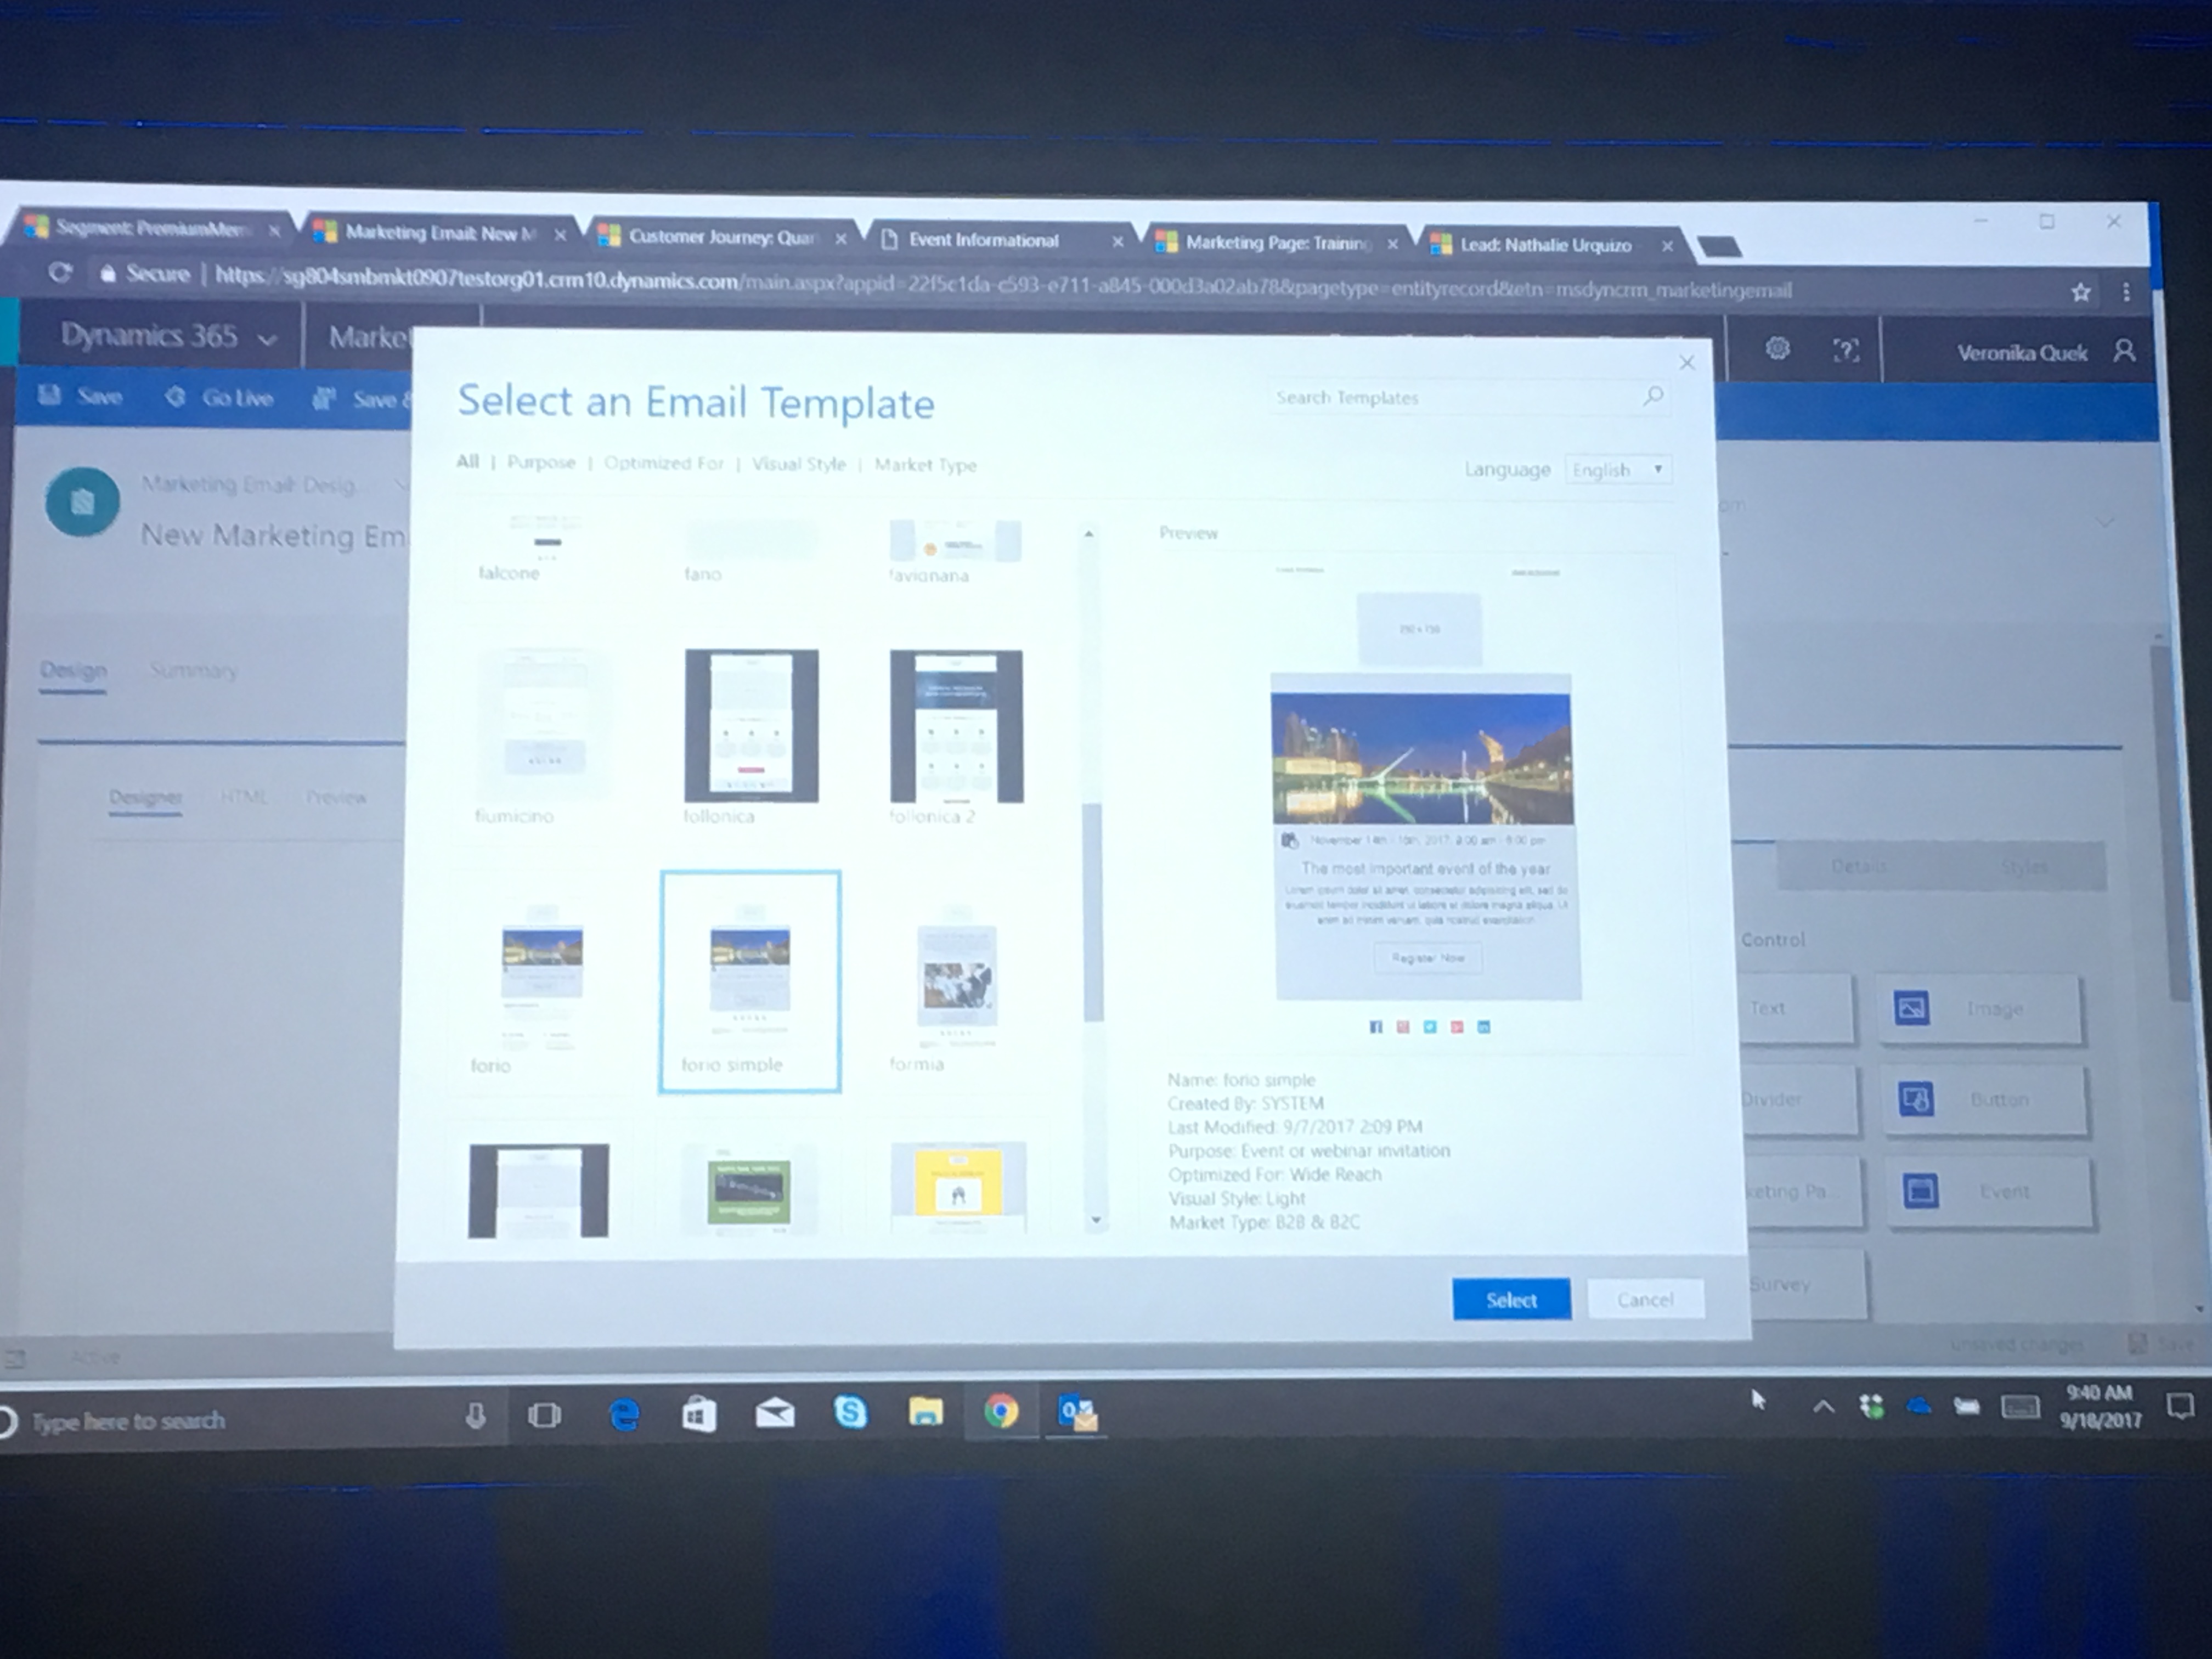Click the Veronika Quek user icon
The width and height of the screenshot is (2212, 1659).
tap(2124, 351)
